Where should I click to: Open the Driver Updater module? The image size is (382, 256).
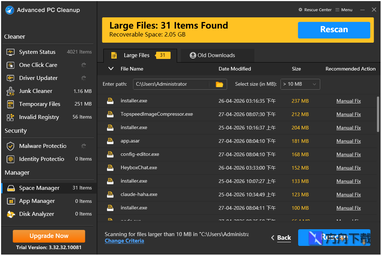tap(49, 78)
